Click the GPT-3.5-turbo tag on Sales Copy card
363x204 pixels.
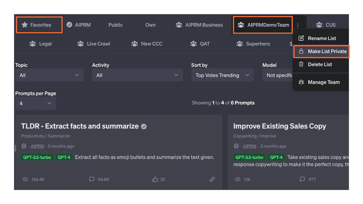click(x=249, y=157)
